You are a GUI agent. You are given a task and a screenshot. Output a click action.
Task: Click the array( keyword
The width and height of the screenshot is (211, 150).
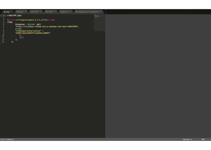point(19,29)
